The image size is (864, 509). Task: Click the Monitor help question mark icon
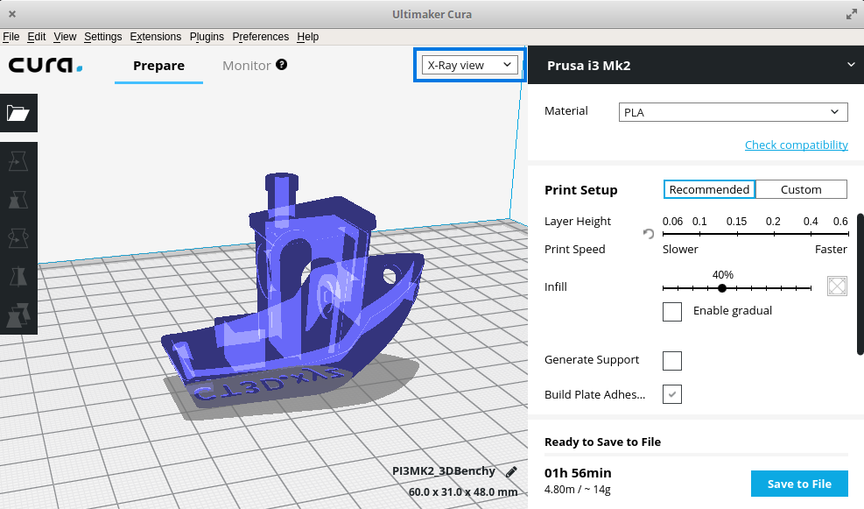click(282, 65)
